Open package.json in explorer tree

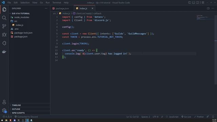click(21, 37)
